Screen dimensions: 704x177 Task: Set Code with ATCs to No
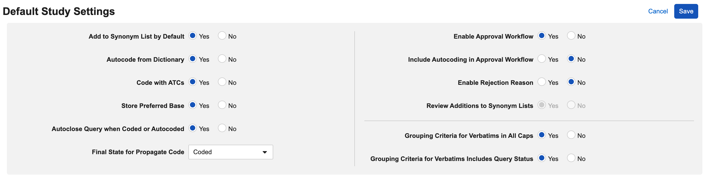click(x=222, y=82)
